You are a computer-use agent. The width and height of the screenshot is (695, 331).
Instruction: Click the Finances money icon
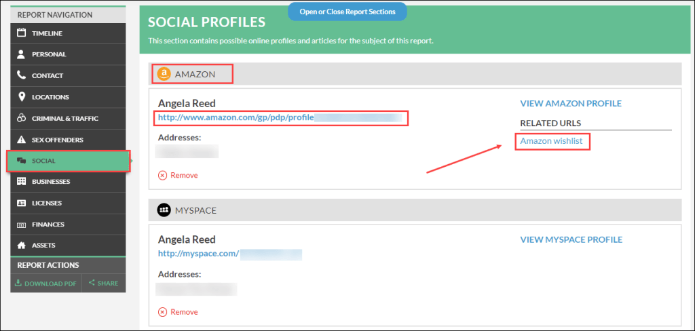tap(21, 225)
